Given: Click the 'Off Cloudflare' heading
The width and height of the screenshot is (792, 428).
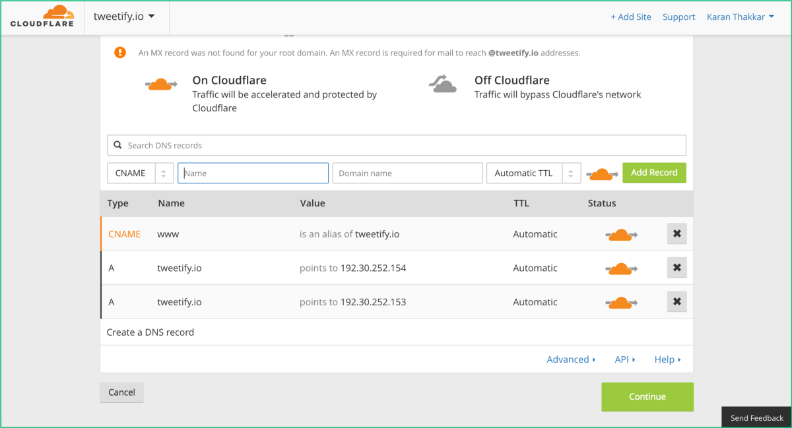Looking at the screenshot, I should tap(512, 80).
